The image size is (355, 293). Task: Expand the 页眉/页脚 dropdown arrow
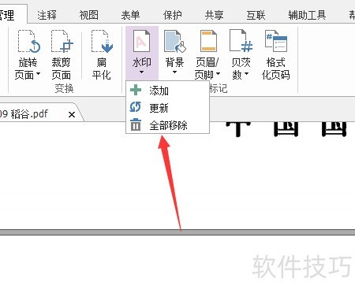218,74
